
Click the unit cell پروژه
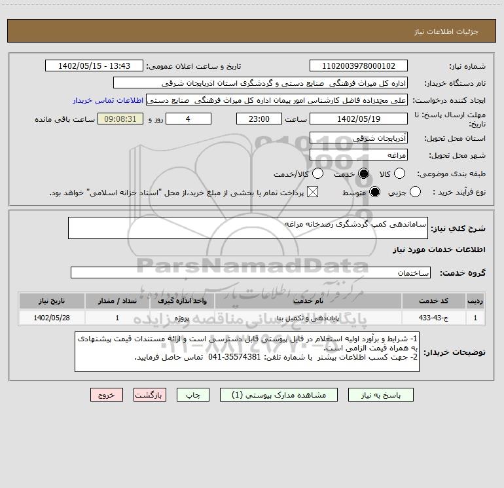tap(182, 318)
